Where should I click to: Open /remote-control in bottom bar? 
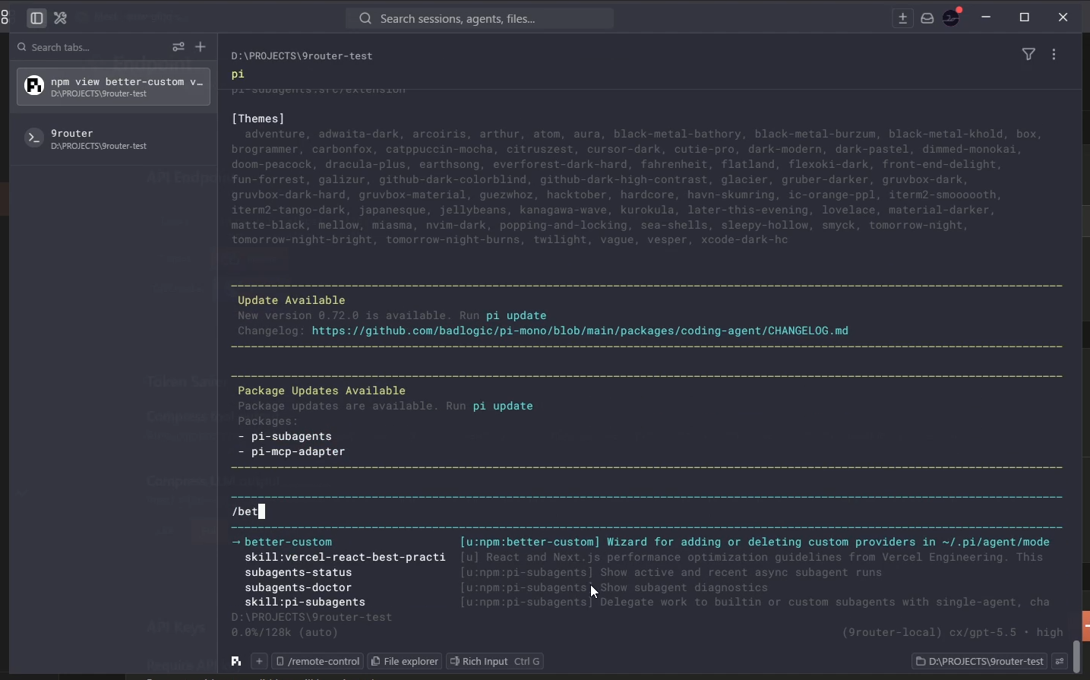pos(318,662)
